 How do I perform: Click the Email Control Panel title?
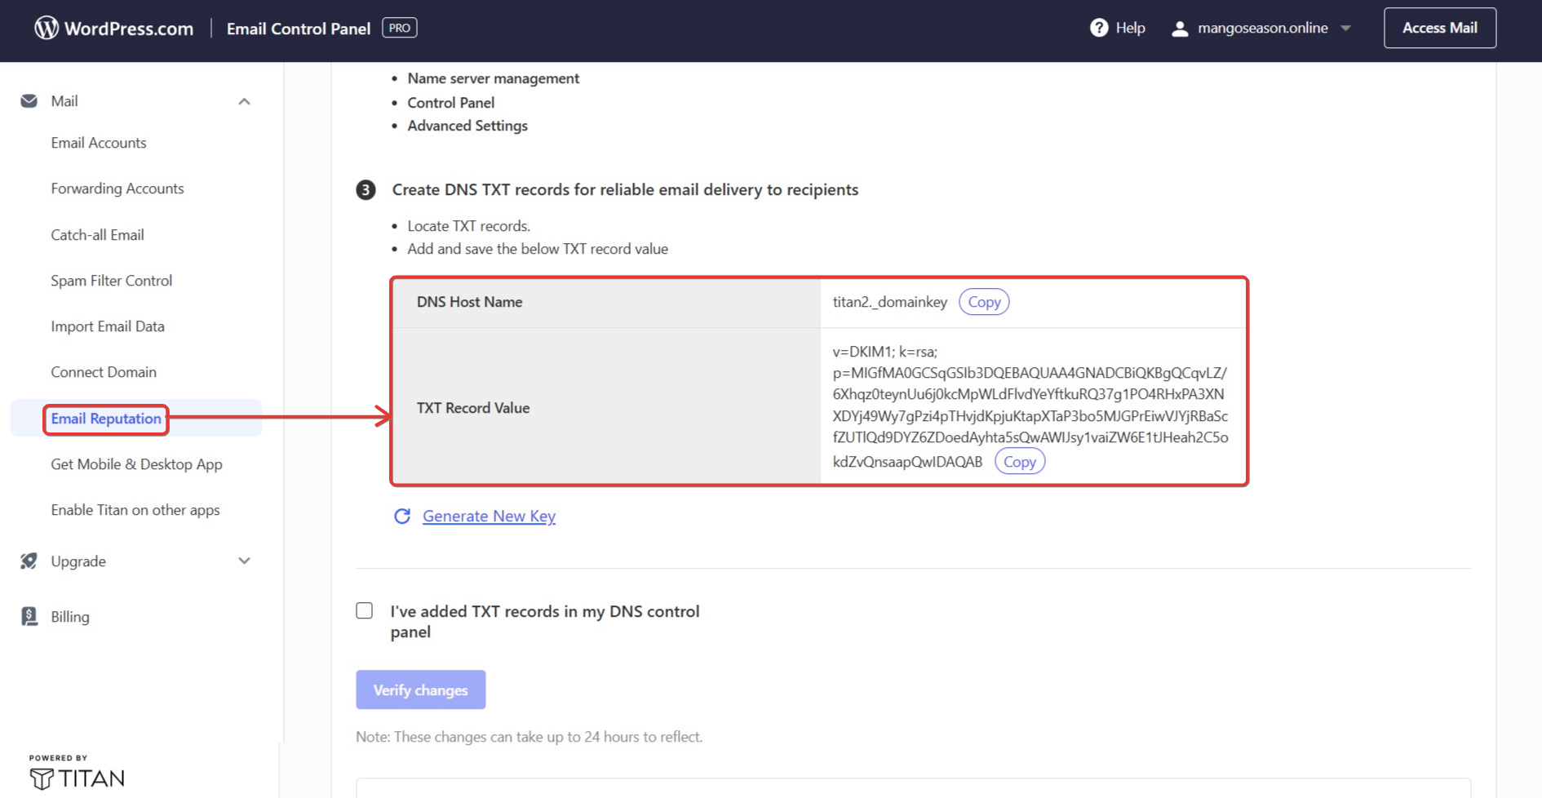(x=299, y=29)
